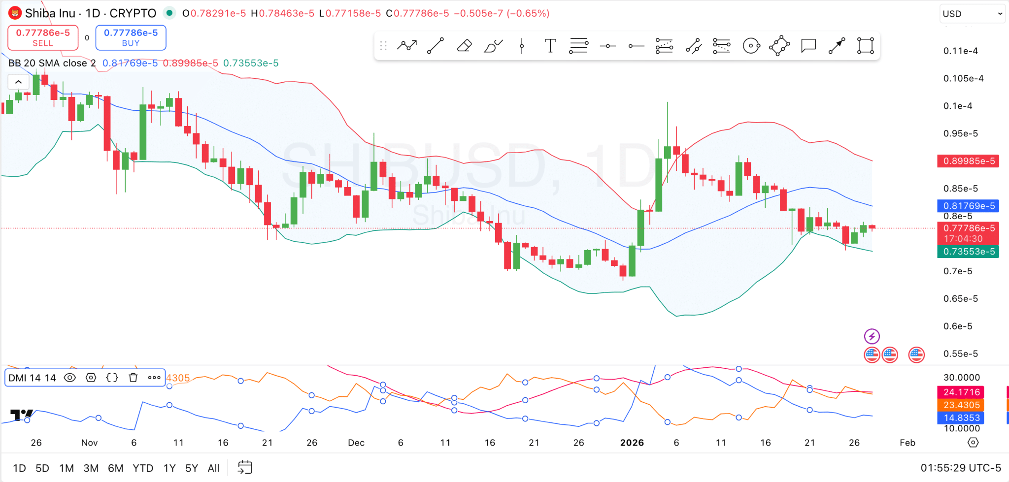Hide the DMI indicator using its eye toggle
1009x482 pixels.
[70, 377]
